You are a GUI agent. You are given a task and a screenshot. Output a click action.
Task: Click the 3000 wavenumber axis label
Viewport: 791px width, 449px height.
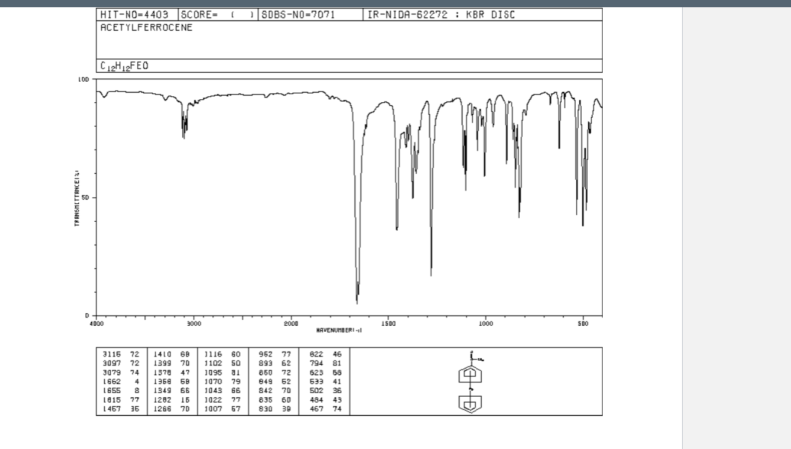[194, 323]
